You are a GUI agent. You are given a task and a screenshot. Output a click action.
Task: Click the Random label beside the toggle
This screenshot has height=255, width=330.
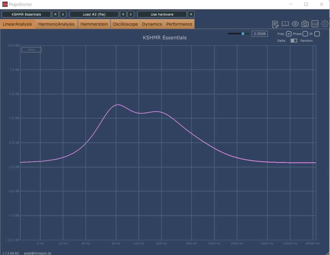point(306,41)
